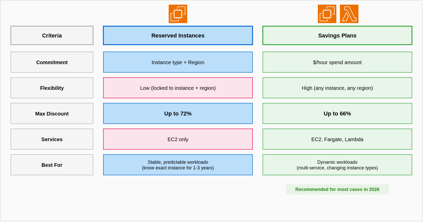Select the 'Up to 66%' cell

[337, 113]
